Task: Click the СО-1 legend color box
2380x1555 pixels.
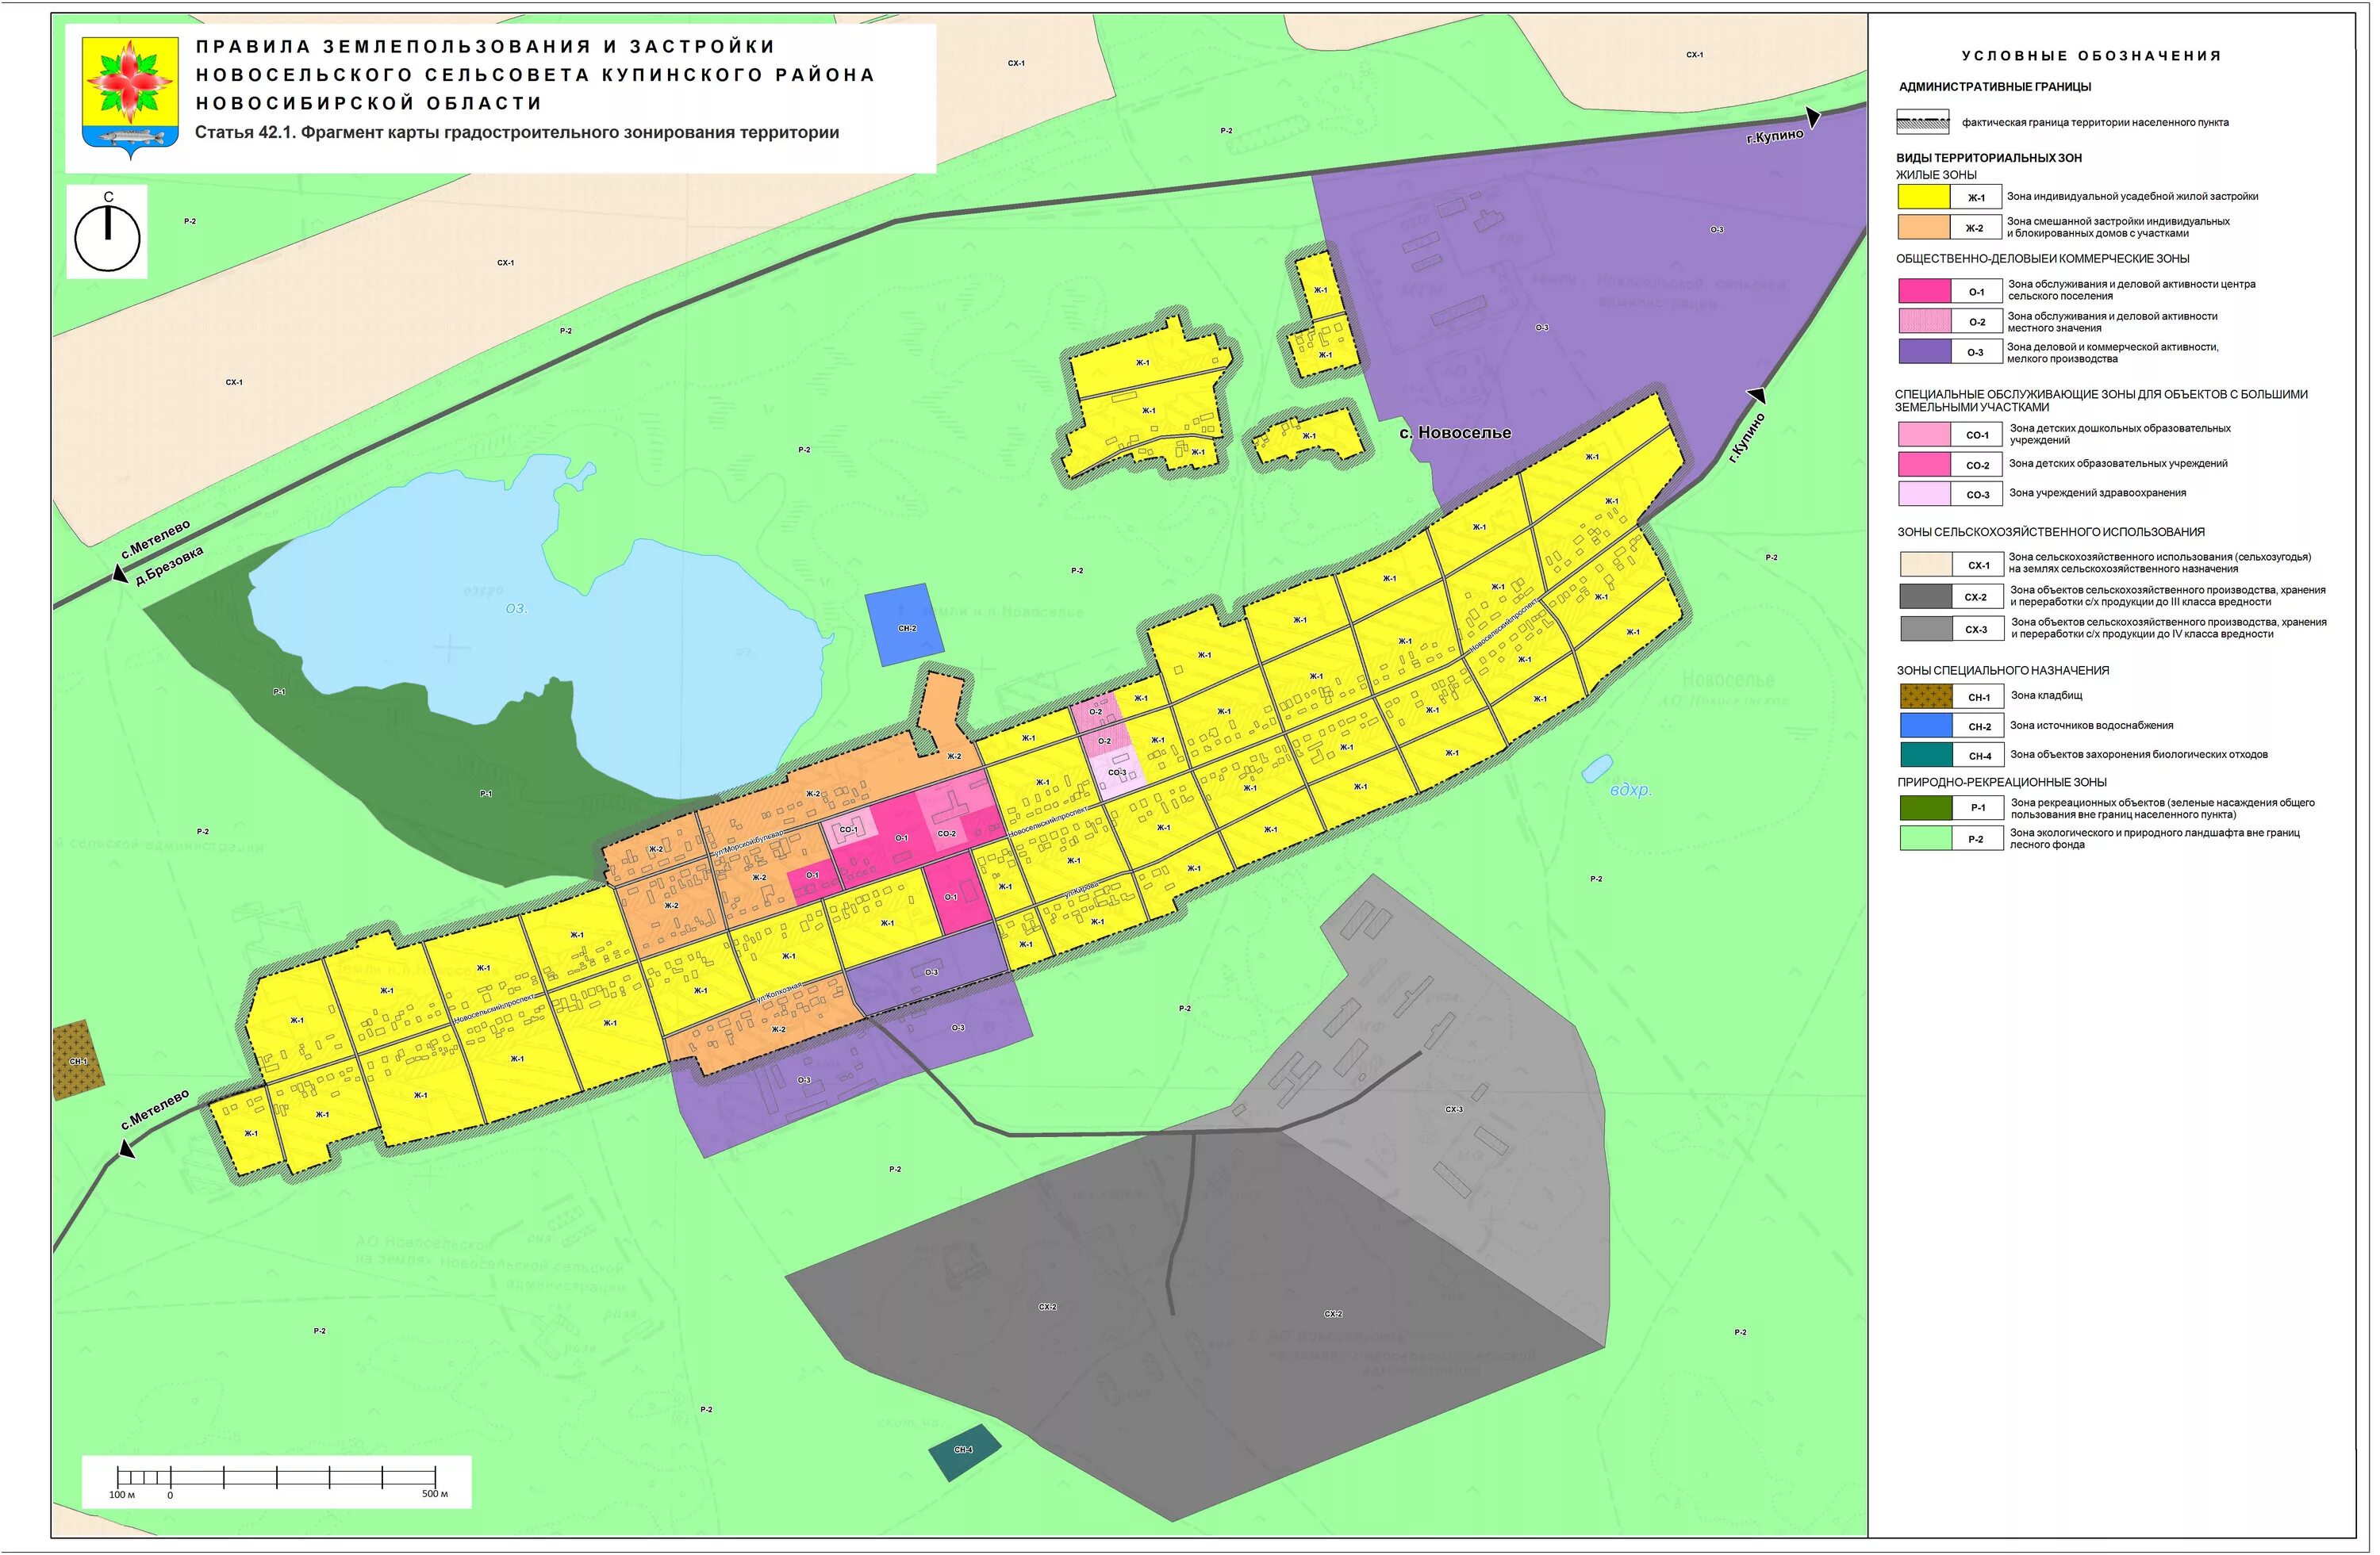Action: 1925,435
